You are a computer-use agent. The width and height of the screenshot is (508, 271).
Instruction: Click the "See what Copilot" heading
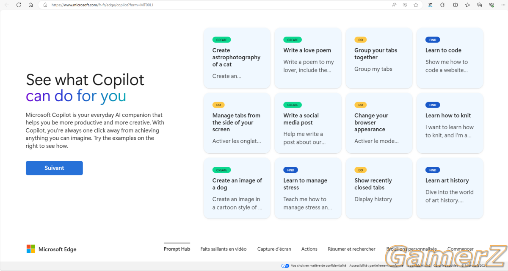pos(85,80)
